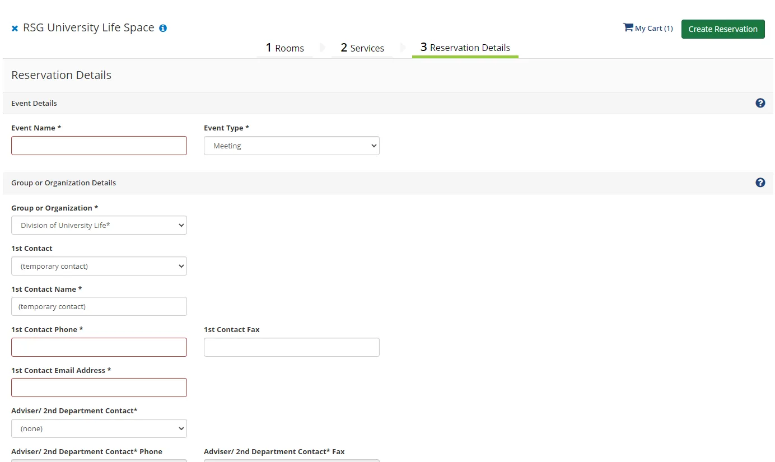Expand the Event Type dropdown showing Meeting
The image size is (775, 462).
292,146
